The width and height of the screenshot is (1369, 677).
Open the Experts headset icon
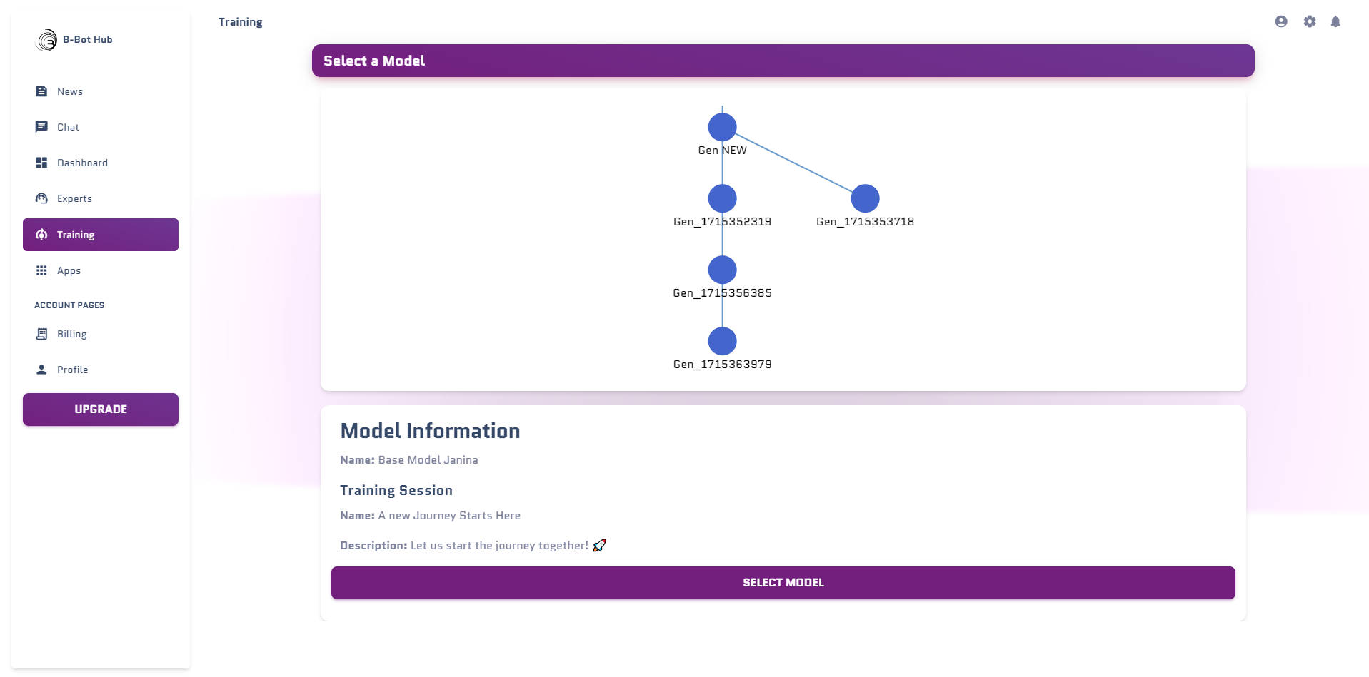[41, 198]
